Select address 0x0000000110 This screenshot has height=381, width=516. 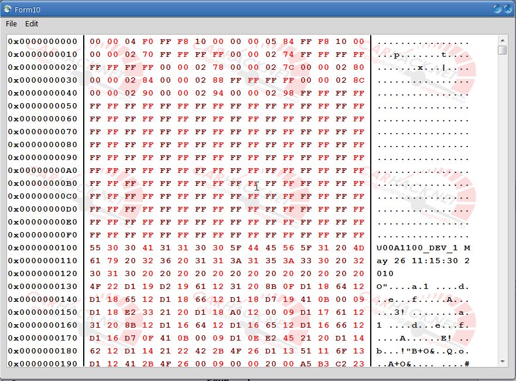43,260
